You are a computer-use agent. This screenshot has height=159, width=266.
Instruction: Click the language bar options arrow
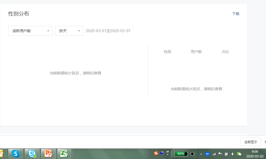pyautogui.click(x=168, y=155)
